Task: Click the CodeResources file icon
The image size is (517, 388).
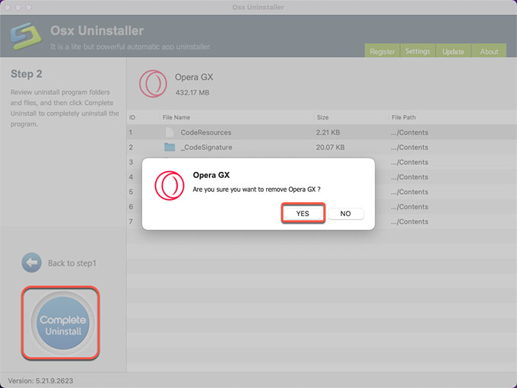Action: [170, 132]
